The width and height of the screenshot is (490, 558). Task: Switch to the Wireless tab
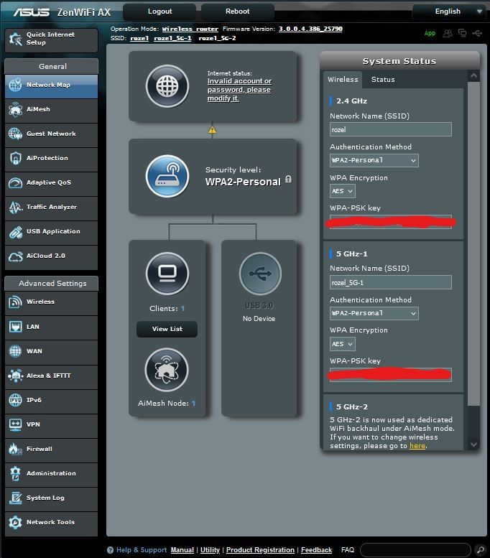[343, 80]
